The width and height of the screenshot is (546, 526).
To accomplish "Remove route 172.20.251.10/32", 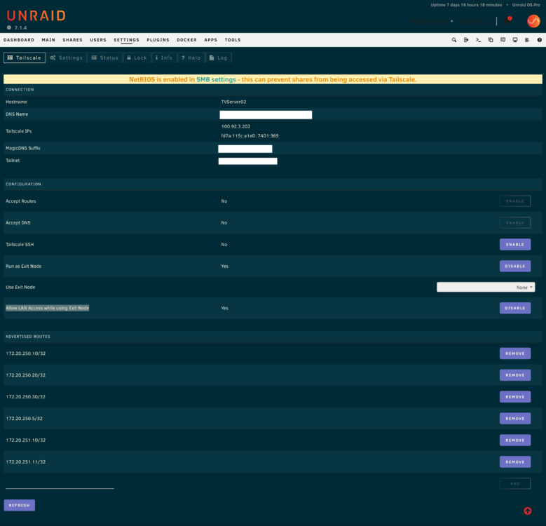I will pos(515,440).
